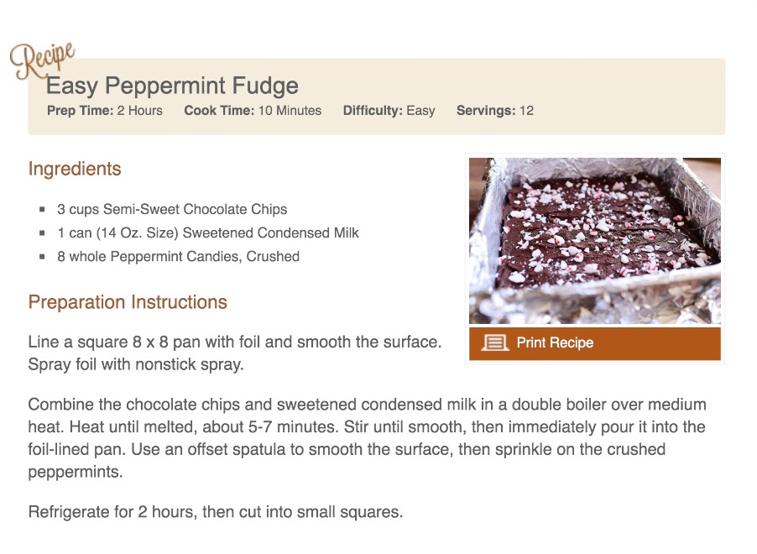
Task: Click the Difficulty Easy label
Action: coord(389,111)
